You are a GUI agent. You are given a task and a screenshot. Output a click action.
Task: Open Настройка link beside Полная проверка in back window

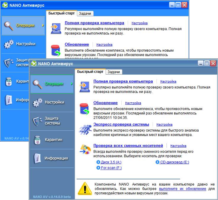coord(140,23)
